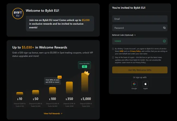Click the green VIP 3 badge
The image size is (177, 121).
84,67
